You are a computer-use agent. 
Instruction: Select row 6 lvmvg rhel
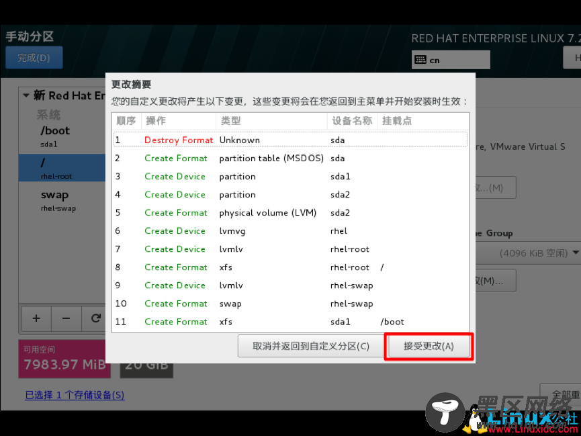pos(290,231)
